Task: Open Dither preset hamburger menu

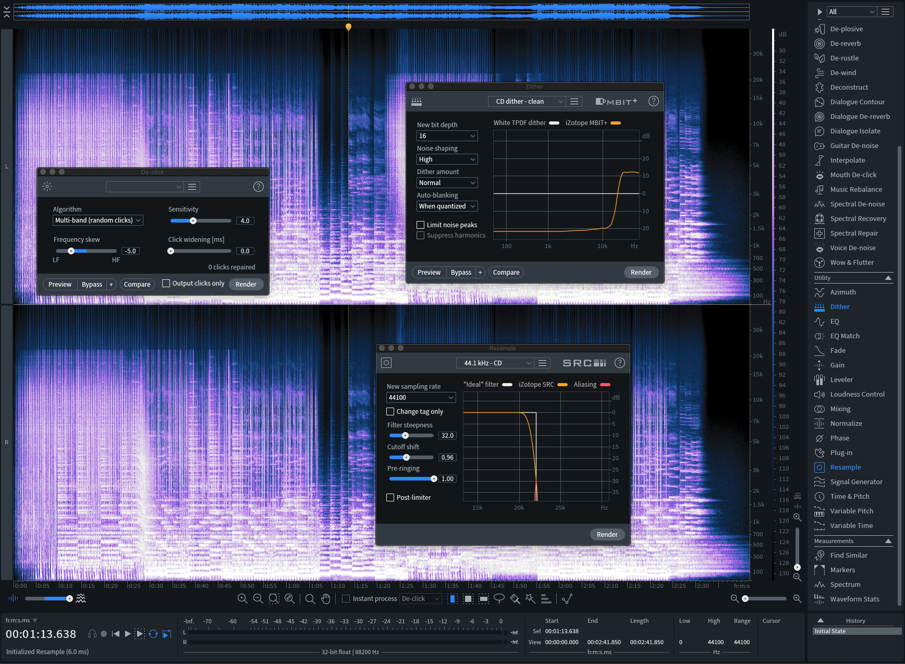Action: pyautogui.click(x=574, y=102)
